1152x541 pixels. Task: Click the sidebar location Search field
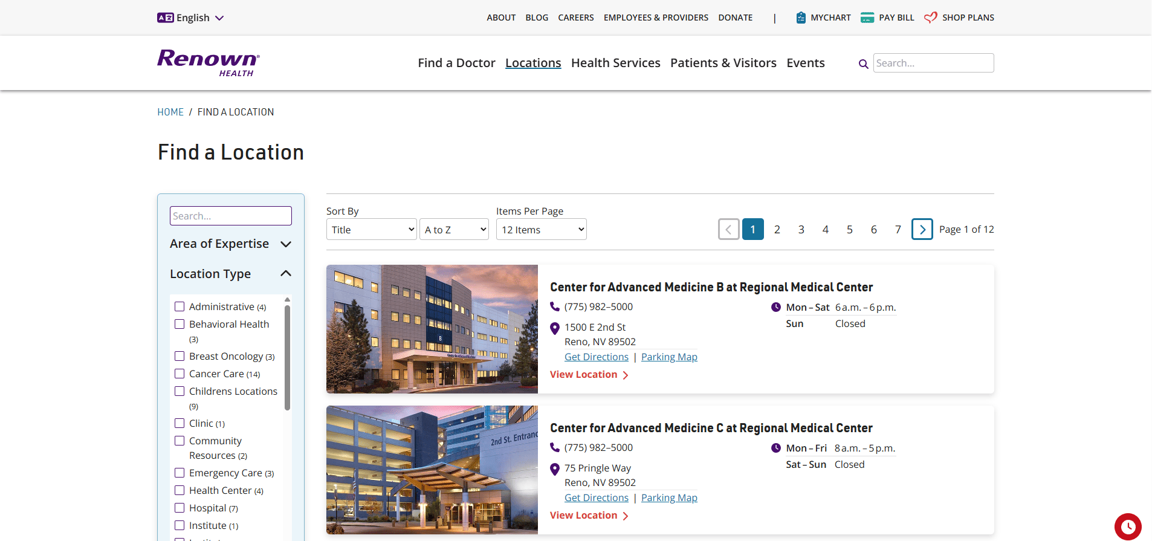coord(231,216)
